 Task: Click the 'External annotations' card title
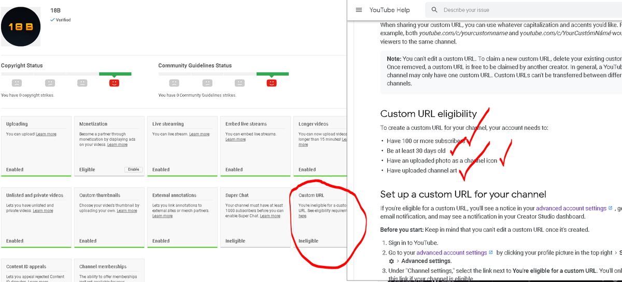pos(174,196)
